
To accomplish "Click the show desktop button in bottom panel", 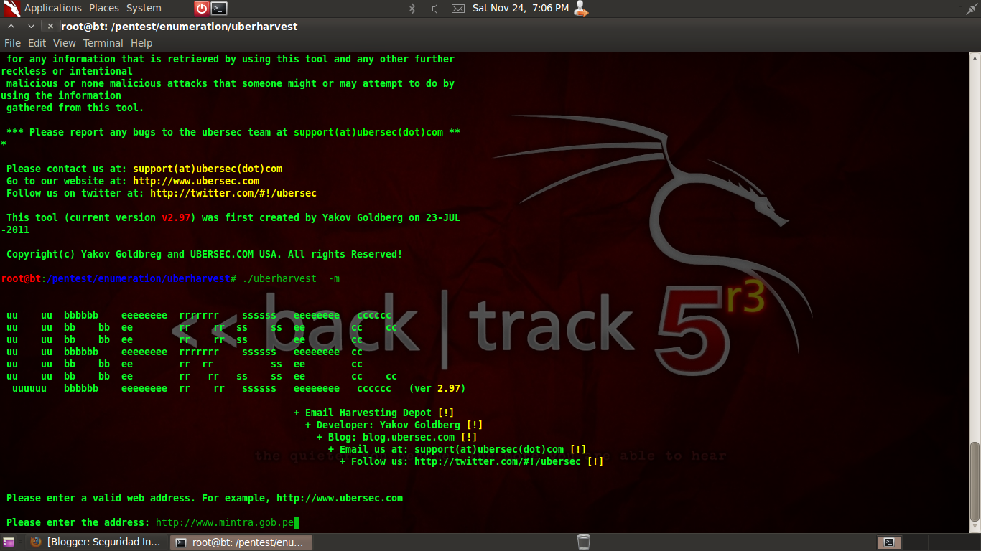I will coord(9,542).
